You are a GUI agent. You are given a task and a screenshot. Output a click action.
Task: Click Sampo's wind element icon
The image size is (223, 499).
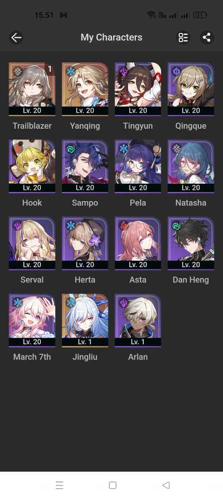(x=70, y=149)
